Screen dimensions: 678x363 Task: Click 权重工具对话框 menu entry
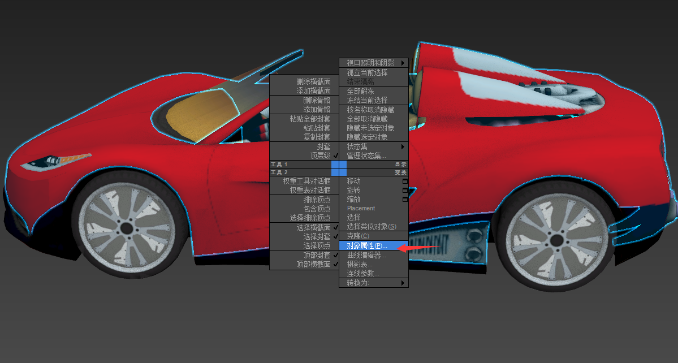coord(306,181)
